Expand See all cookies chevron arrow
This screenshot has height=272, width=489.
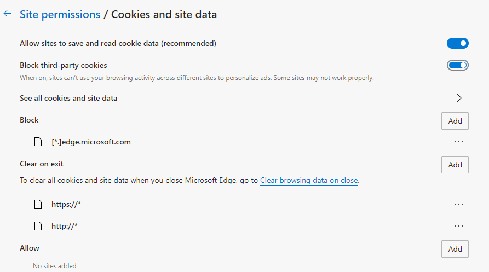(459, 99)
